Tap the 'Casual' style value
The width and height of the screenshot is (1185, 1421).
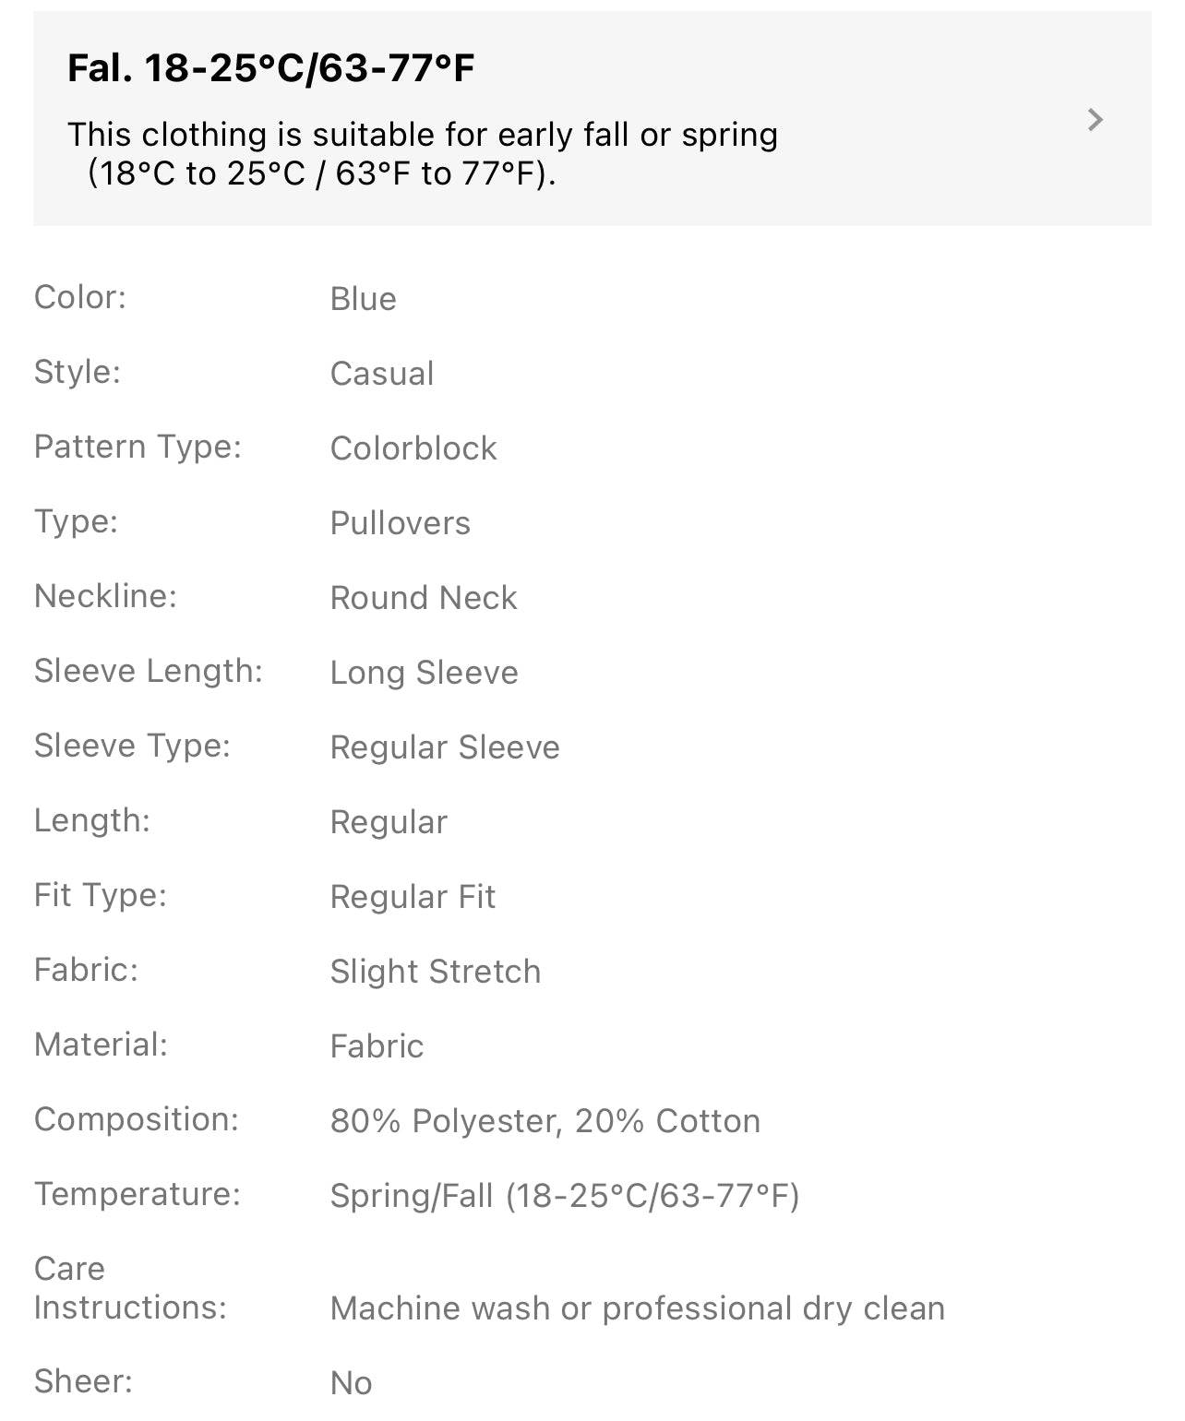381,374
